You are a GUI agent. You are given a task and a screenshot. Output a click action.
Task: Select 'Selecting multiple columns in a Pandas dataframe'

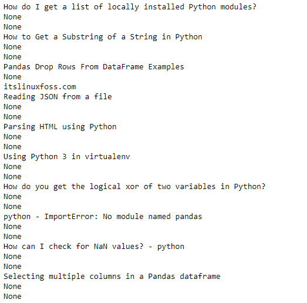click(112, 277)
